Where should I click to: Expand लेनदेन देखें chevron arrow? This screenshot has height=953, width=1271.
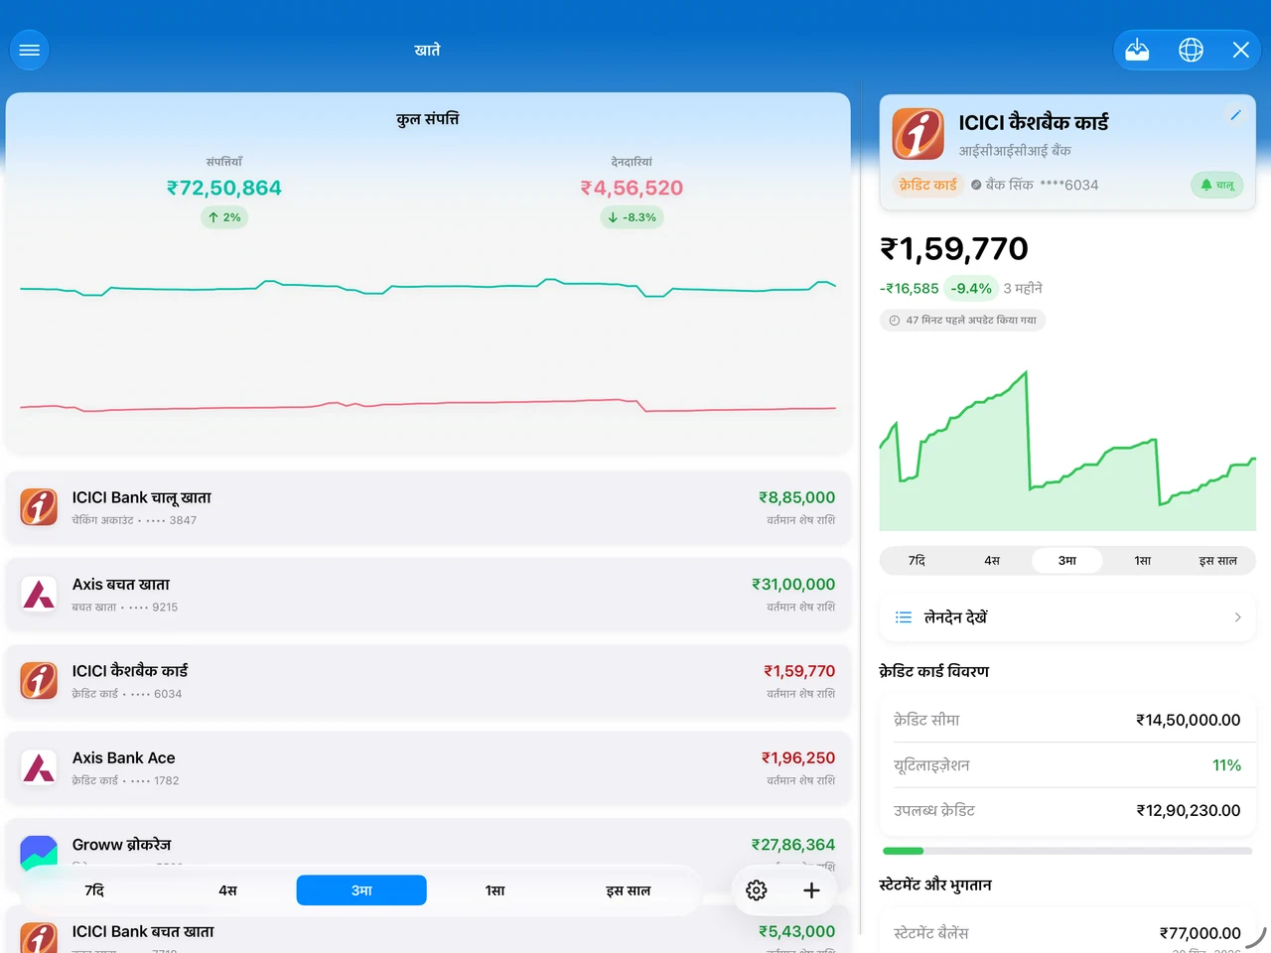tap(1237, 617)
